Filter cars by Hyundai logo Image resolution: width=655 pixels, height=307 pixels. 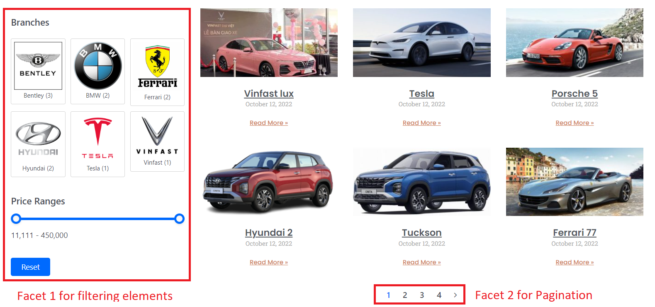click(x=38, y=139)
